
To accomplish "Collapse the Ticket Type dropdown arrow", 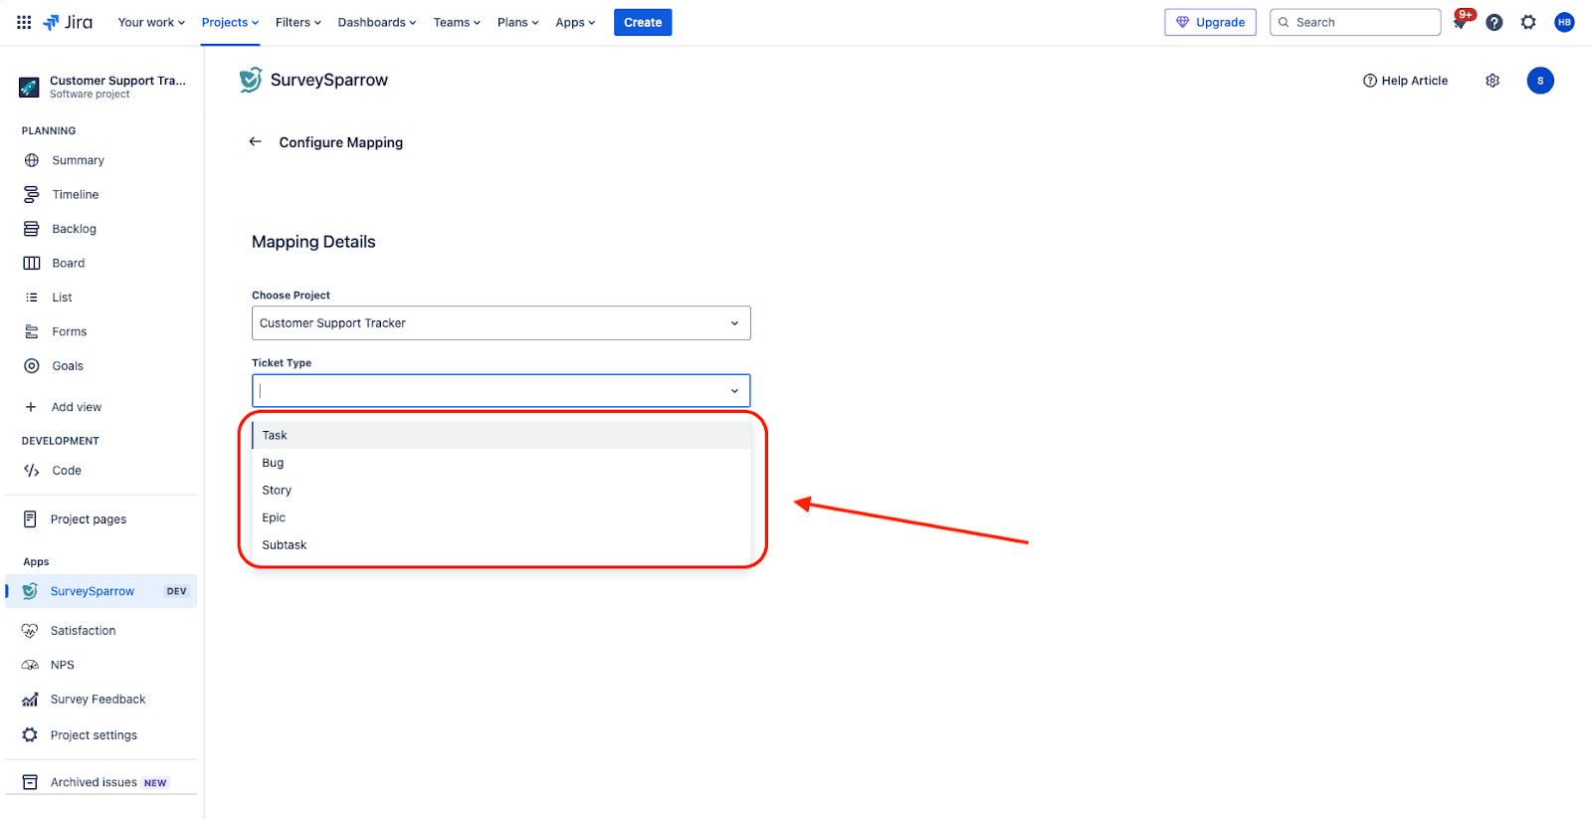I will pos(734,391).
